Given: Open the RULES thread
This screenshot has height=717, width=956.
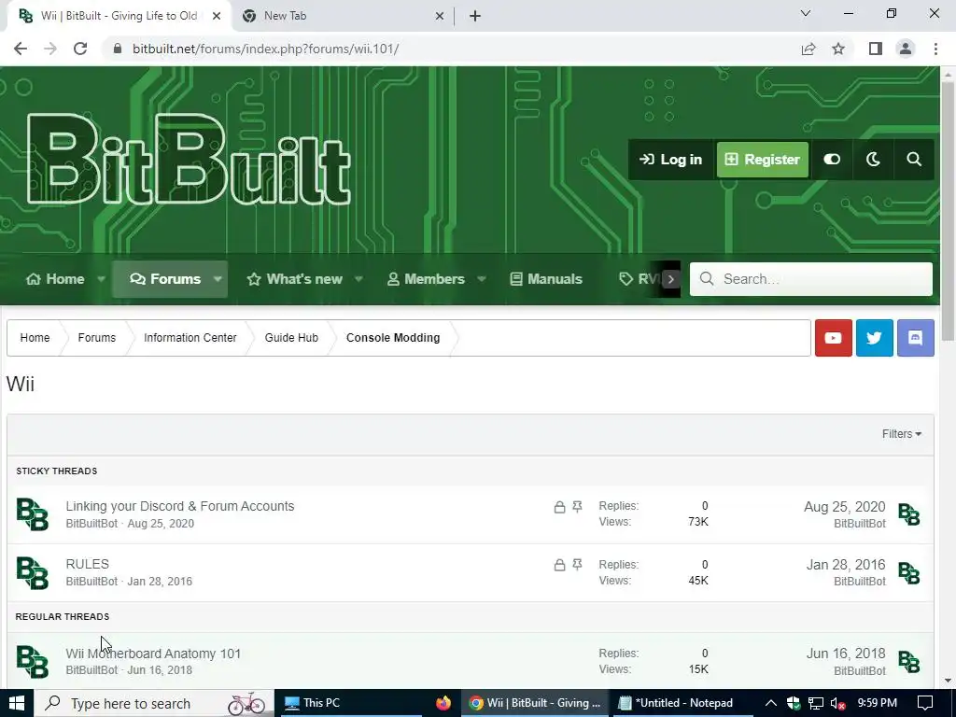Looking at the screenshot, I should [x=87, y=564].
